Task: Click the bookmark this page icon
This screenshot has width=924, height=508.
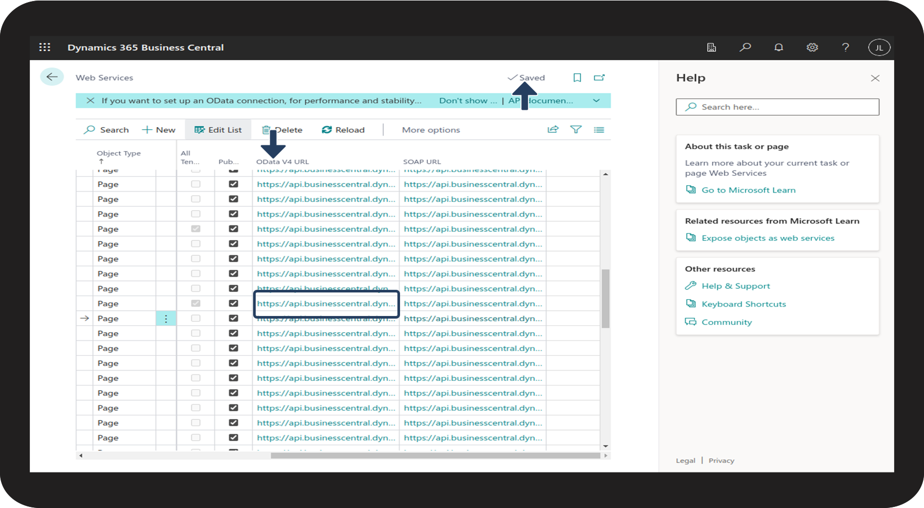Action: [577, 77]
